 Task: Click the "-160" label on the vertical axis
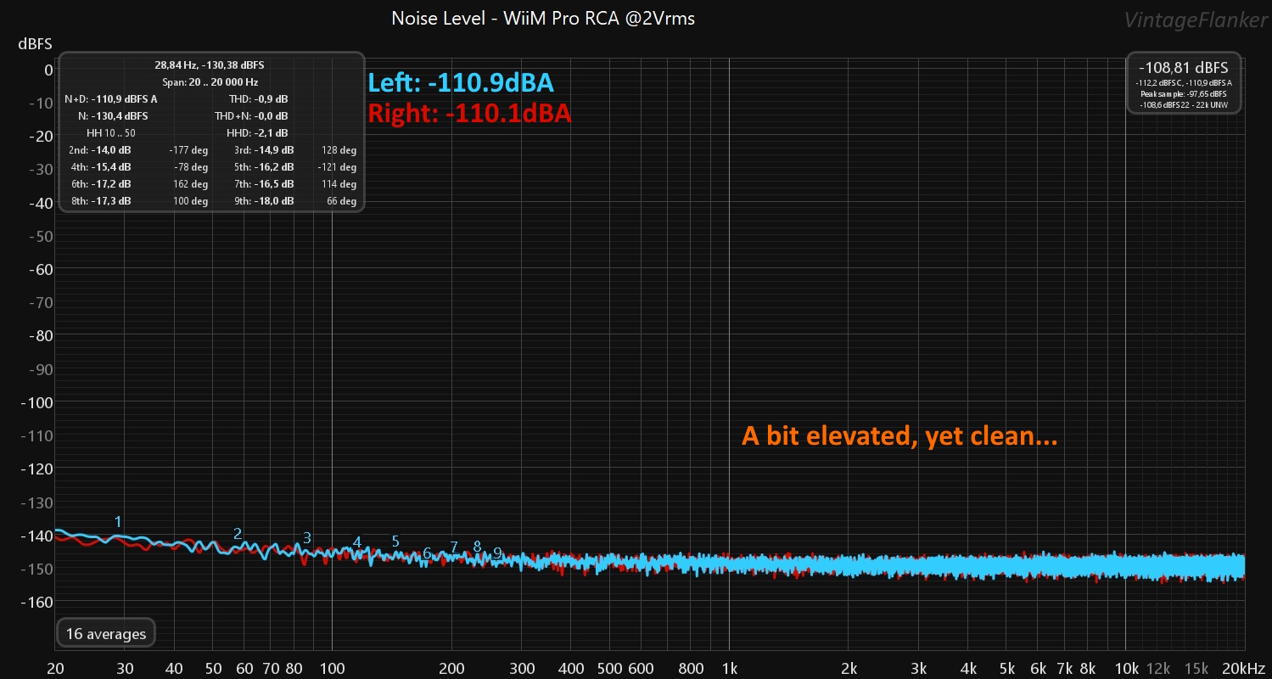pyautogui.click(x=37, y=603)
